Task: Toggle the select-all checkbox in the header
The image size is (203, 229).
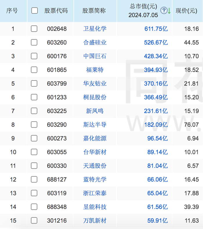Action: pyautogui.click(x=35, y=11)
